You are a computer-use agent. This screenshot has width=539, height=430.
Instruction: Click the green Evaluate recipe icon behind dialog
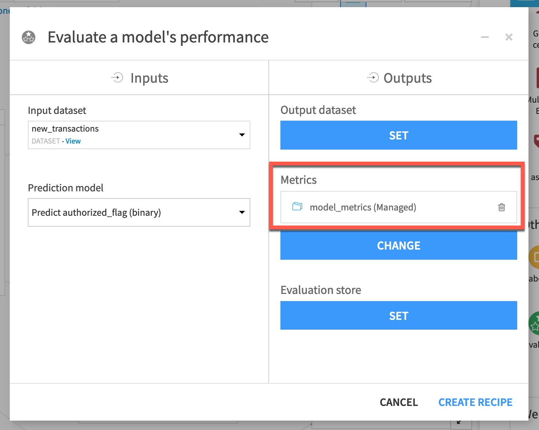[x=534, y=323]
